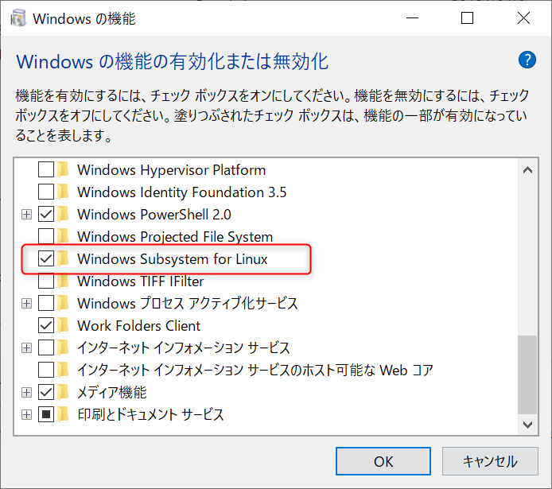Select Windows Subsystem for Linux label
The image size is (552, 489).
coord(173,259)
